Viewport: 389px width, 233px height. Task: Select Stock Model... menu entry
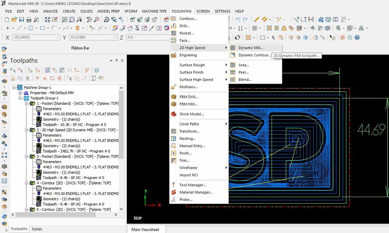click(x=199, y=114)
